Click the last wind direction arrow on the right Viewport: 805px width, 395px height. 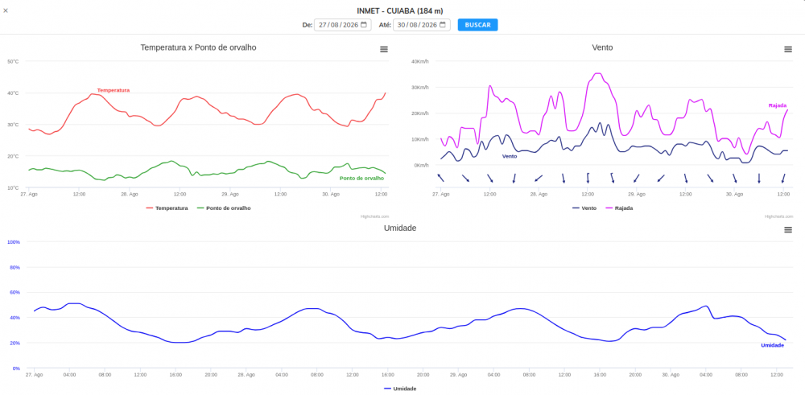pos(783,178)
